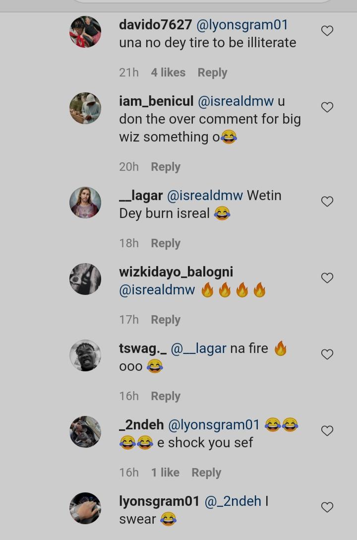Open davido7627's profile picture
The image size is (357, 540).
click(85, 32)
